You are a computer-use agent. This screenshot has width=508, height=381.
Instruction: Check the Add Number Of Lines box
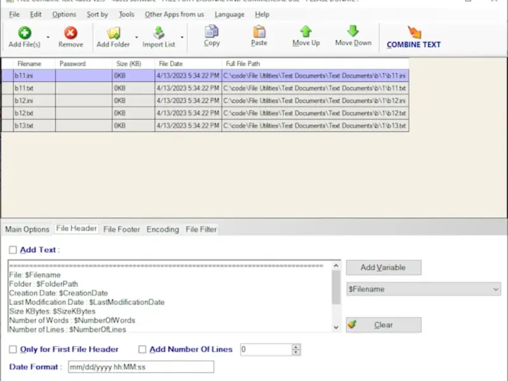point(142,349)
